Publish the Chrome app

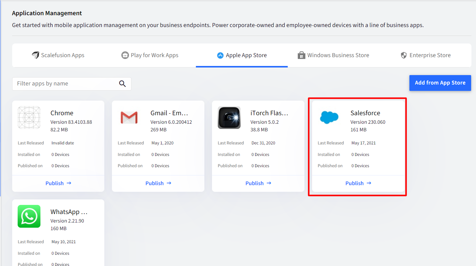pos(58,183)
